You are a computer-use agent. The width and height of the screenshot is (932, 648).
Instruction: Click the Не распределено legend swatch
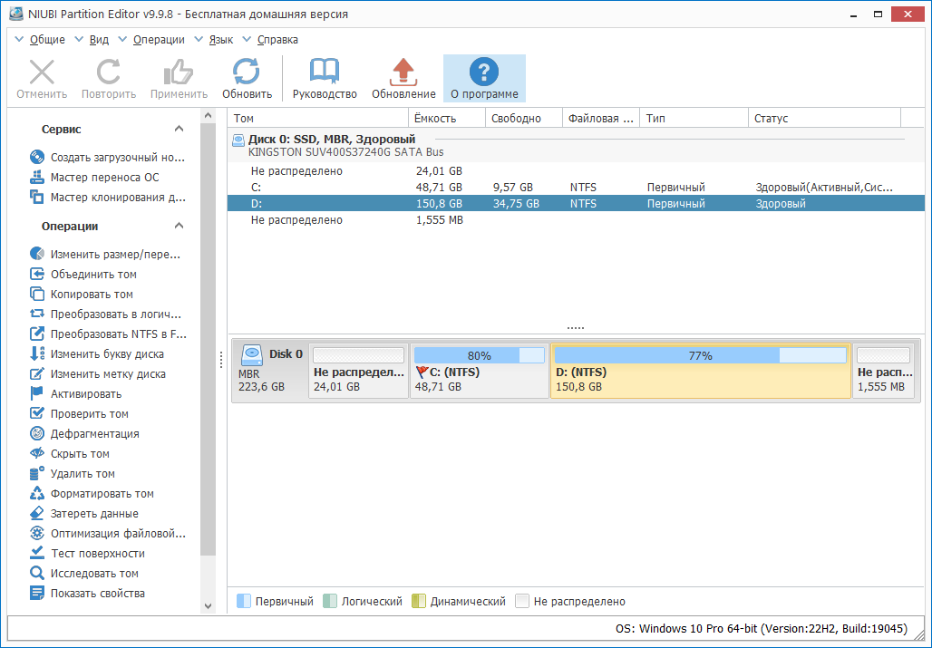point(522,601)
